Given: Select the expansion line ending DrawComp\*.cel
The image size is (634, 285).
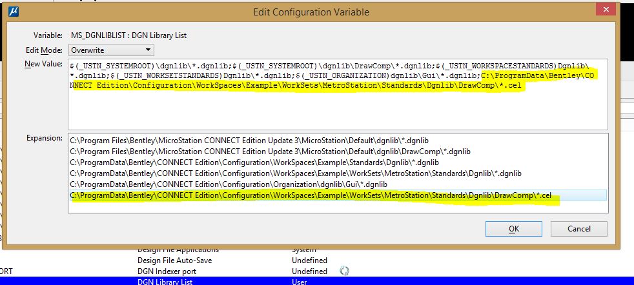Looking at the screenshot, I should [x=338, y=195].
